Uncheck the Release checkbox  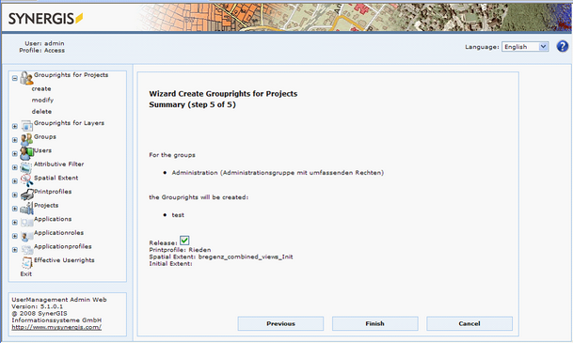point(184,241)
